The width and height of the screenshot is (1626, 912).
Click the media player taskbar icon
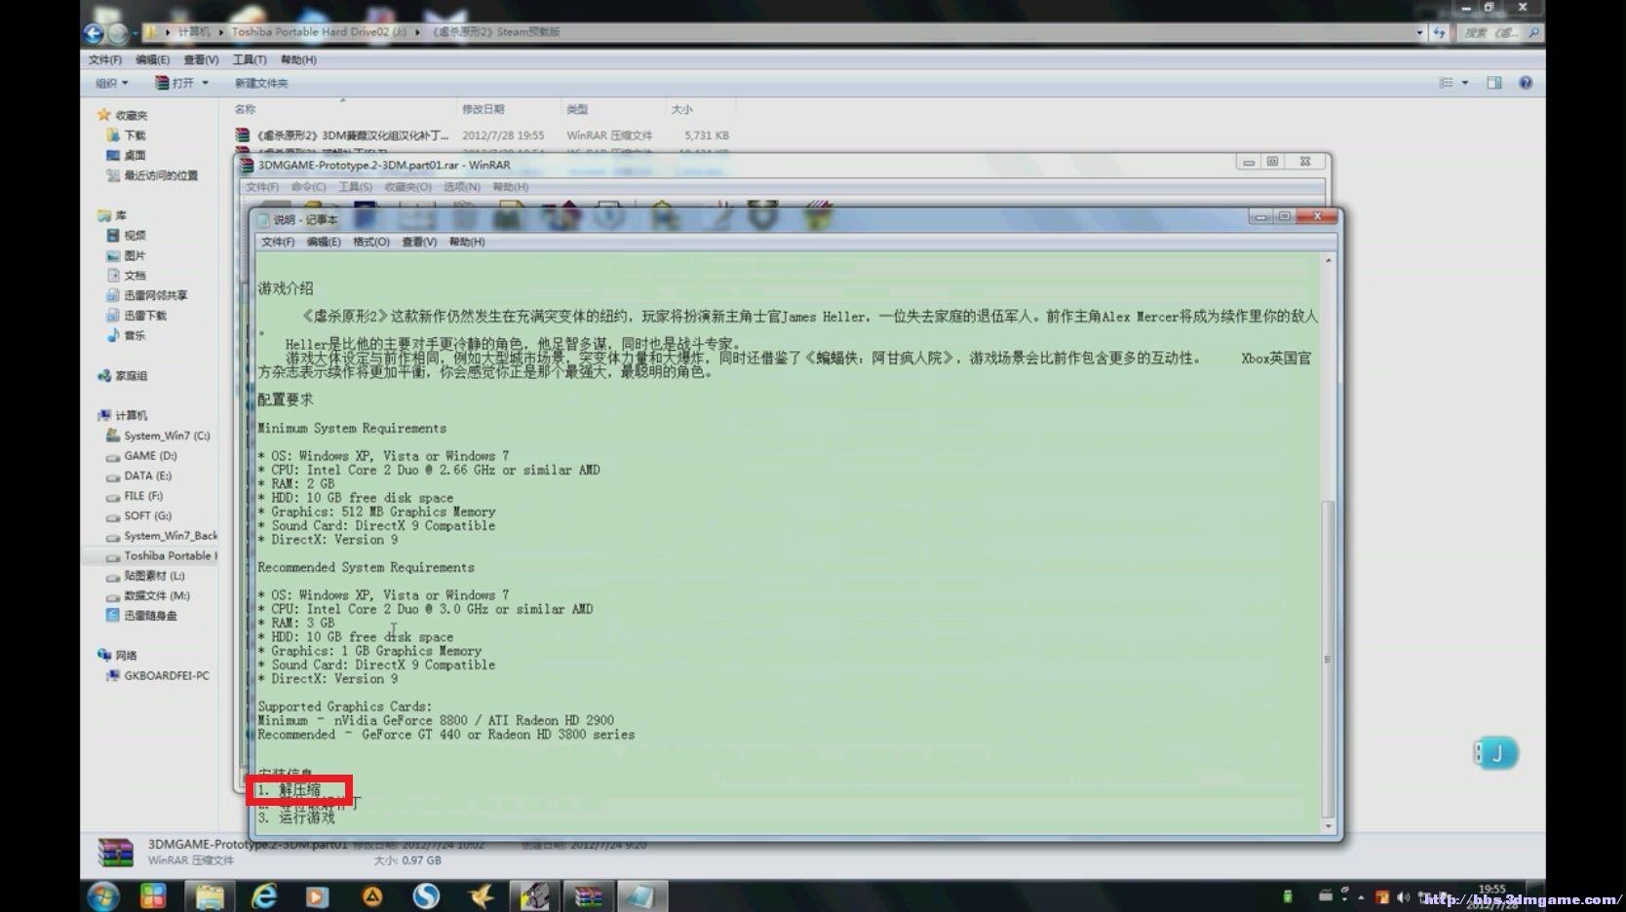318,896
